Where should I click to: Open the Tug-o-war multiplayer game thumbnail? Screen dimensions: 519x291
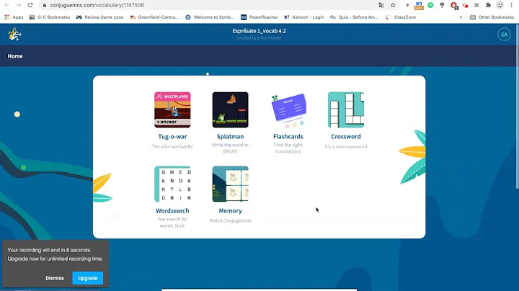pyautogui.click(x=172, y=109)
